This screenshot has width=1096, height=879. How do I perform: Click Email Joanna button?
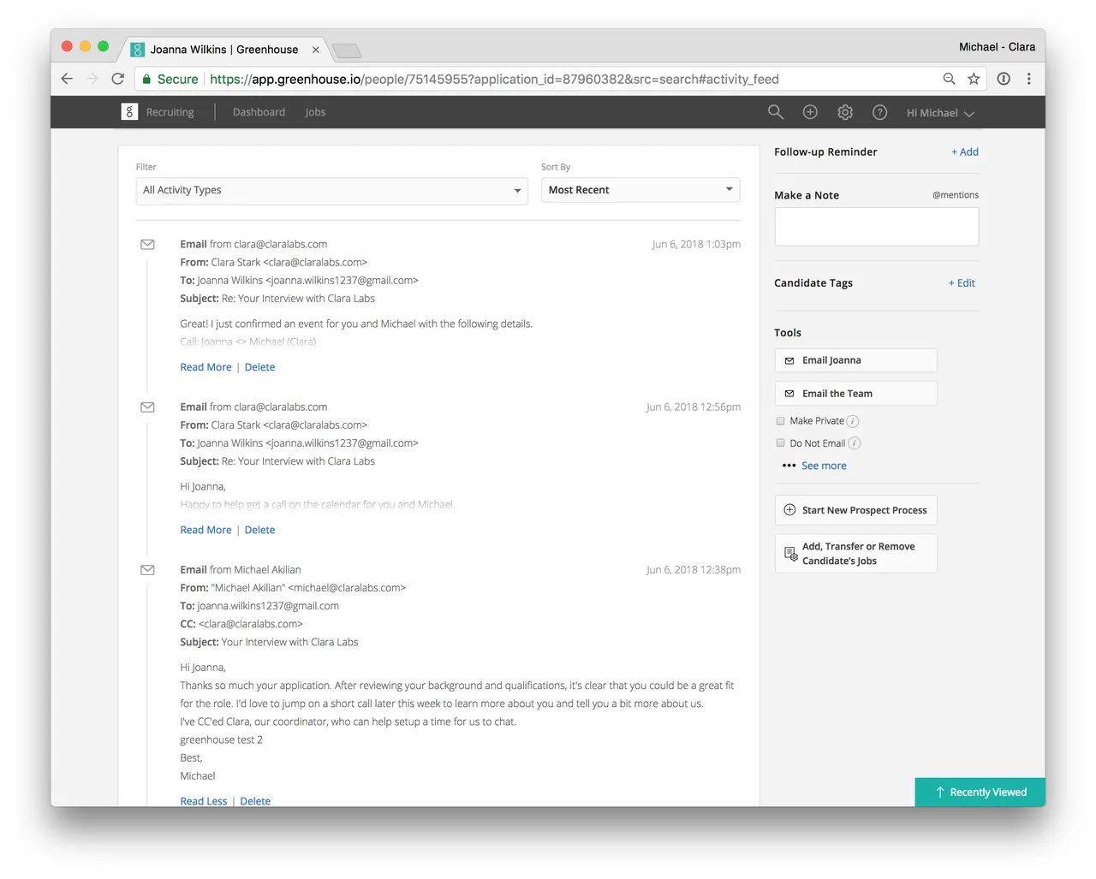(x=856, y=360)
